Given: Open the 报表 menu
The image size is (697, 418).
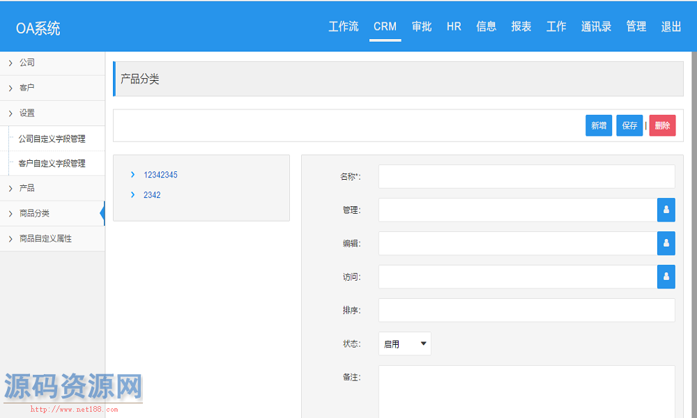Looking at the screenshot, I should 521,26.
